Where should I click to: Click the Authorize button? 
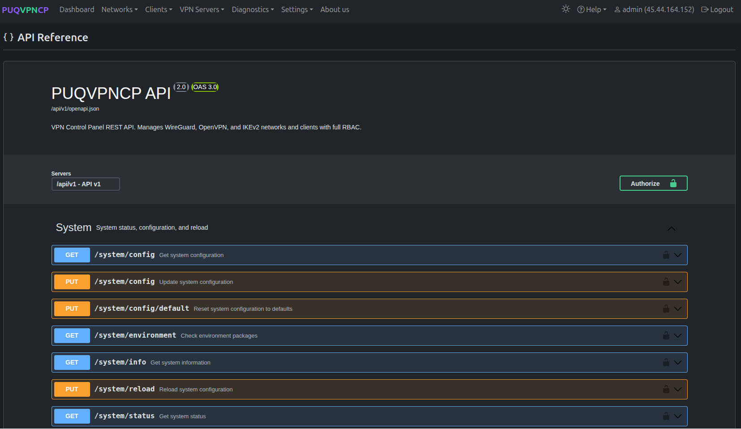point(653,183)
